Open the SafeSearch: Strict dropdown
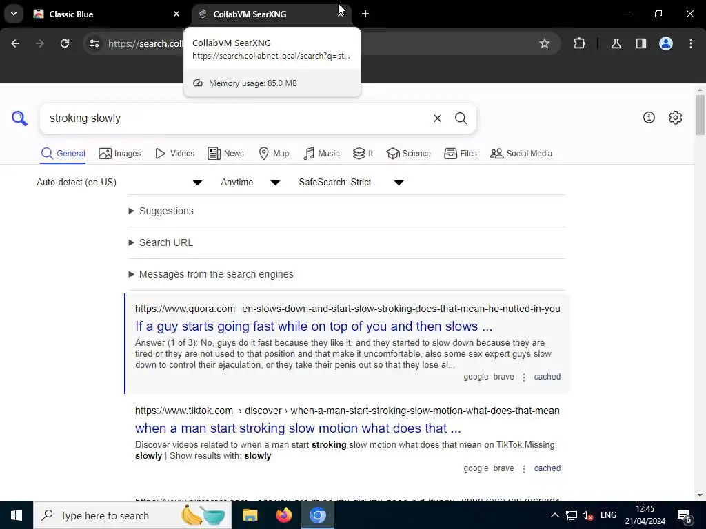This screenshot has width=706, height=529. point(351,182)
